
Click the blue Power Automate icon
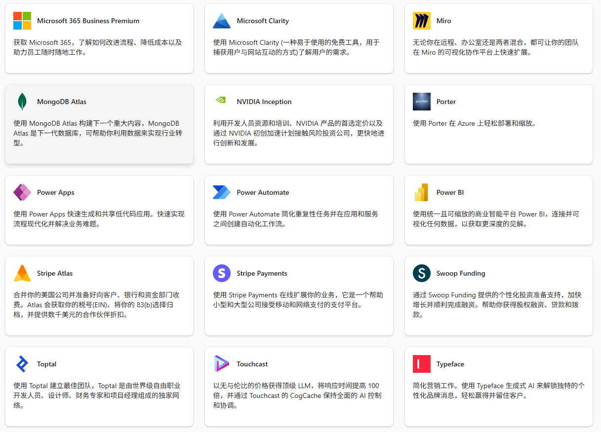222,192
